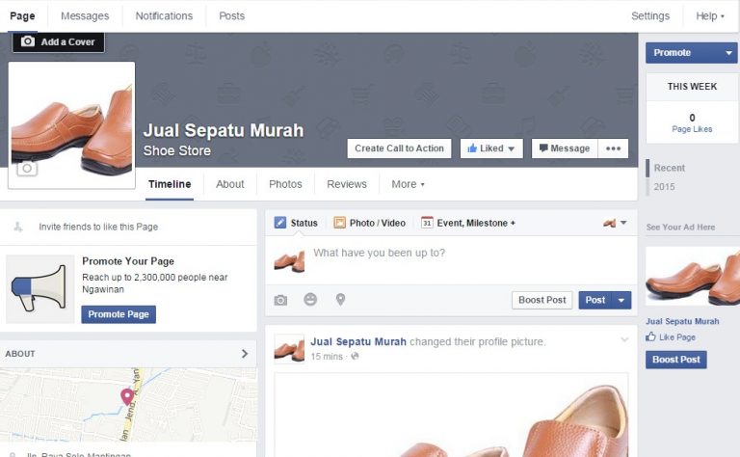740x457 pixels.
Task: Click the camera icon in Add a Cover
Action: (28, 41)
